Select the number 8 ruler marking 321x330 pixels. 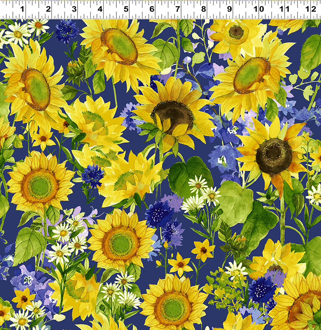204,9
